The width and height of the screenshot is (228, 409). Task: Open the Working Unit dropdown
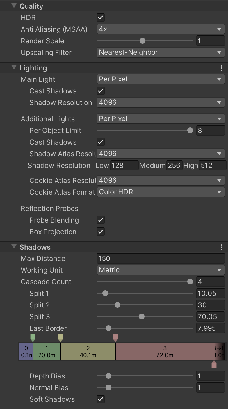point(161,270)
